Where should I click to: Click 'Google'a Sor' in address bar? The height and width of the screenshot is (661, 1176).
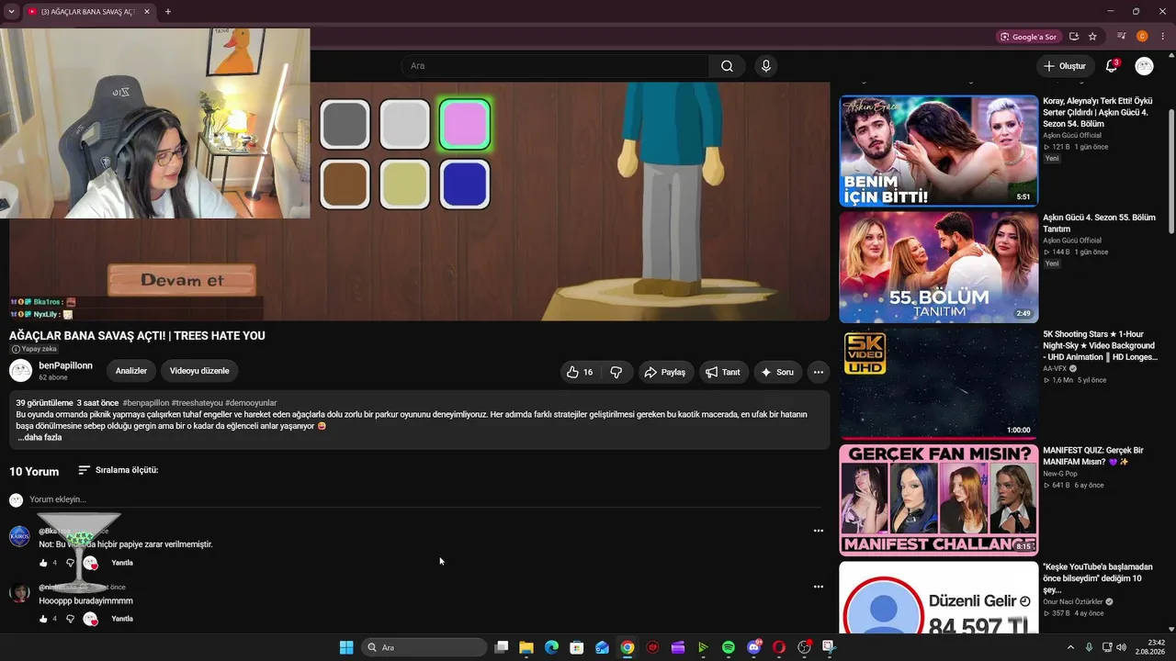click(x=1028, y=37)
